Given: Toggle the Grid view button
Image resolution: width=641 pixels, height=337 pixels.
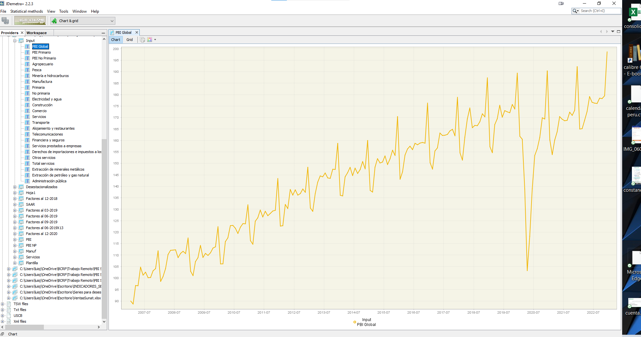Looking at the screenshot, I should (130, 40).
